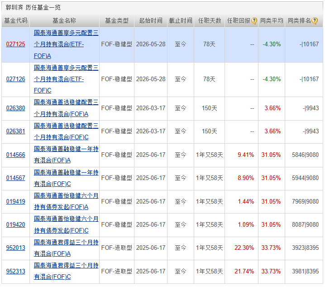Click the 5846|9080 ranking cell
Image resolution: width=325 pixels, height=287 pixels.
click(305, 155)
